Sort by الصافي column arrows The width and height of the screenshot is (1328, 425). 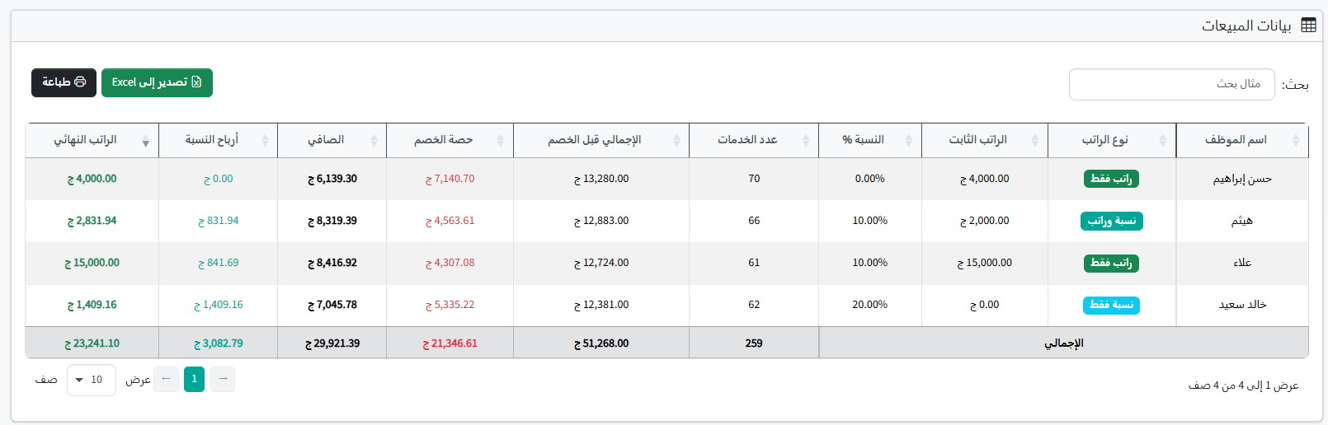pos(374,141)
